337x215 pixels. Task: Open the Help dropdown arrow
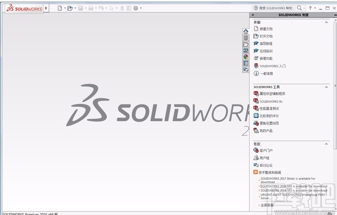point(315,8)
